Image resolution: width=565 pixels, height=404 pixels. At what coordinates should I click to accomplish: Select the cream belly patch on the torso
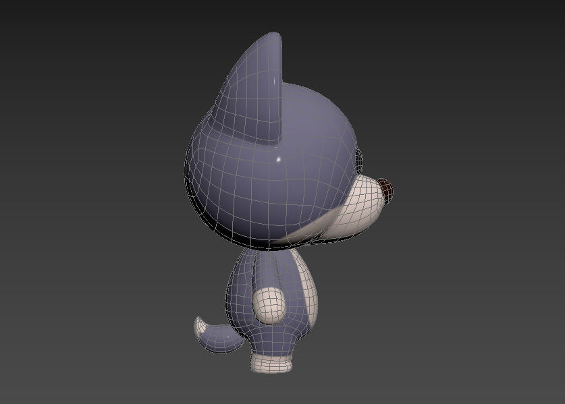307,288
